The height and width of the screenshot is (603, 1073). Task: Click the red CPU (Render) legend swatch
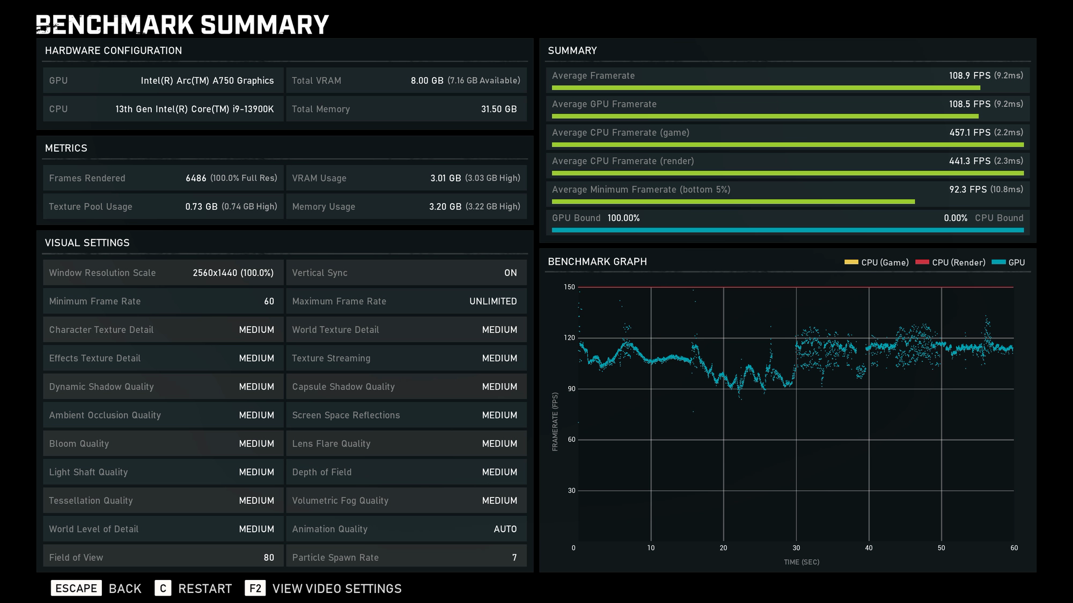coord(922,262)
